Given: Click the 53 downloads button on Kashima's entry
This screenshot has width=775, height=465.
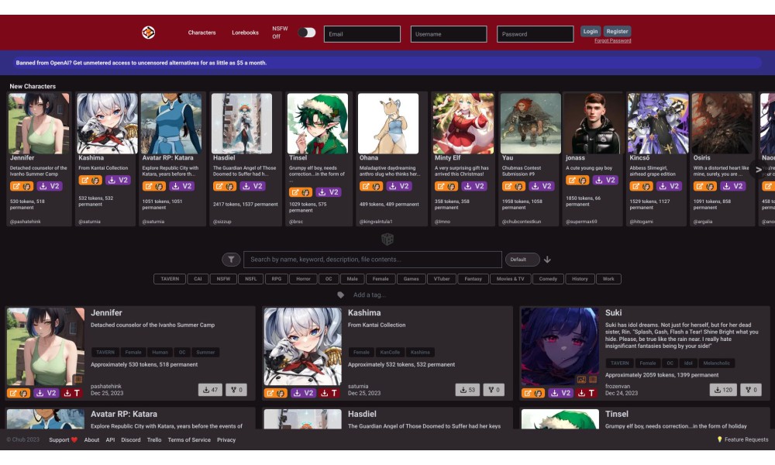Looking at the screenshot, I should 467,390.
